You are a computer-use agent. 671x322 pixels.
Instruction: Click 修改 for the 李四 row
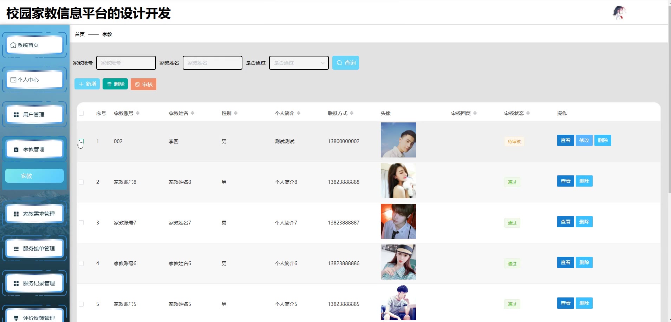point(584,140)
